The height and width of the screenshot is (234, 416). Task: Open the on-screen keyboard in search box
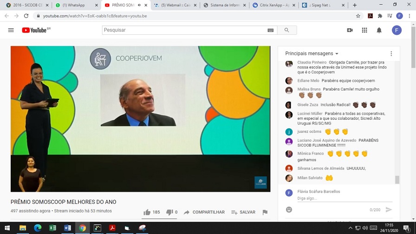point(271,30)
